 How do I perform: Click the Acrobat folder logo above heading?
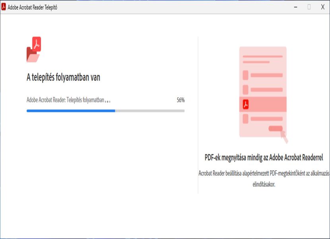click(34, 49)
